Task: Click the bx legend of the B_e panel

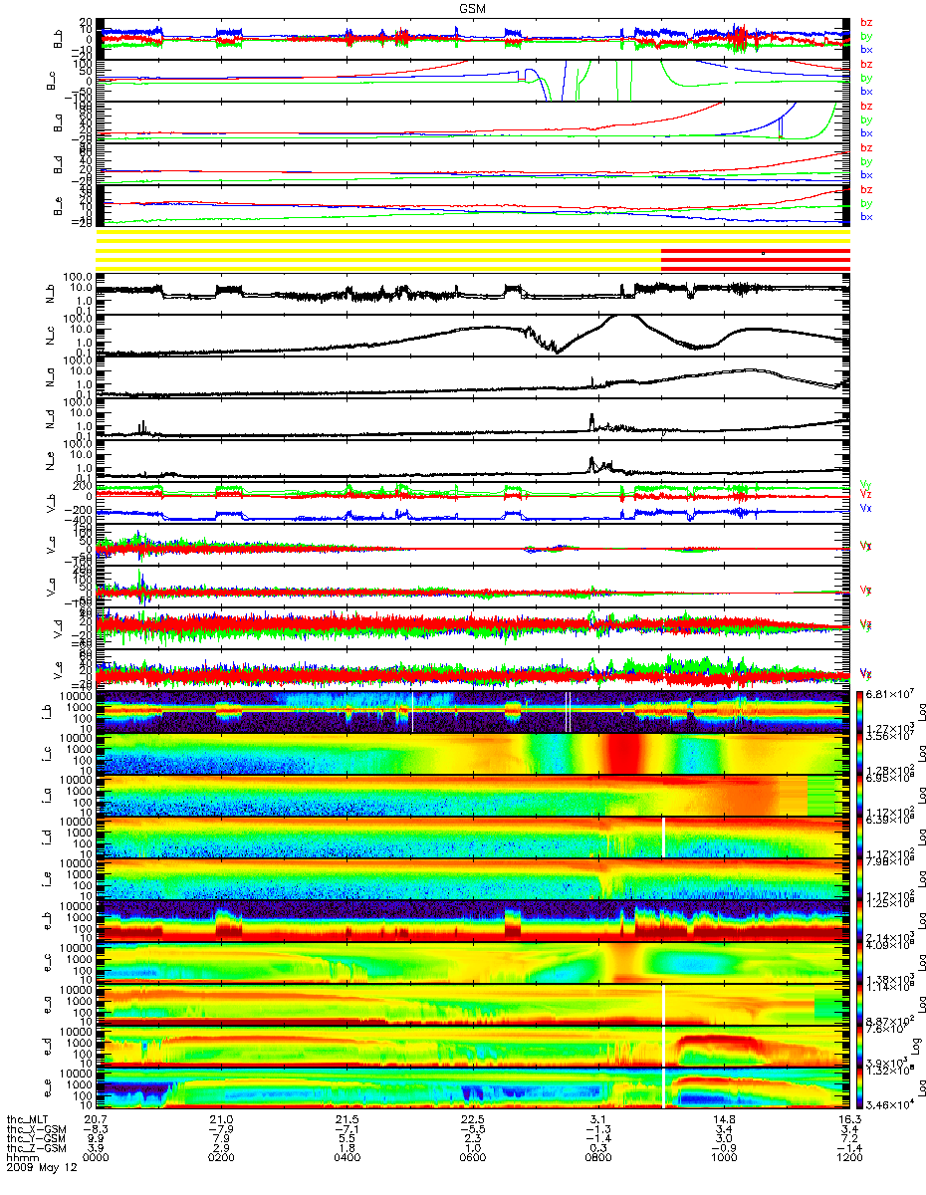Action: pyautogui.click(x=866, y=216)
